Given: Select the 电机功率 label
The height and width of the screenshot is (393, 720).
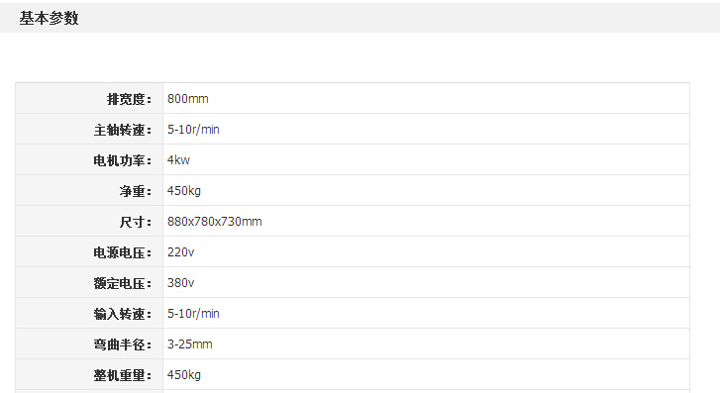Looking at the screenshot, I should coord(123,160).
